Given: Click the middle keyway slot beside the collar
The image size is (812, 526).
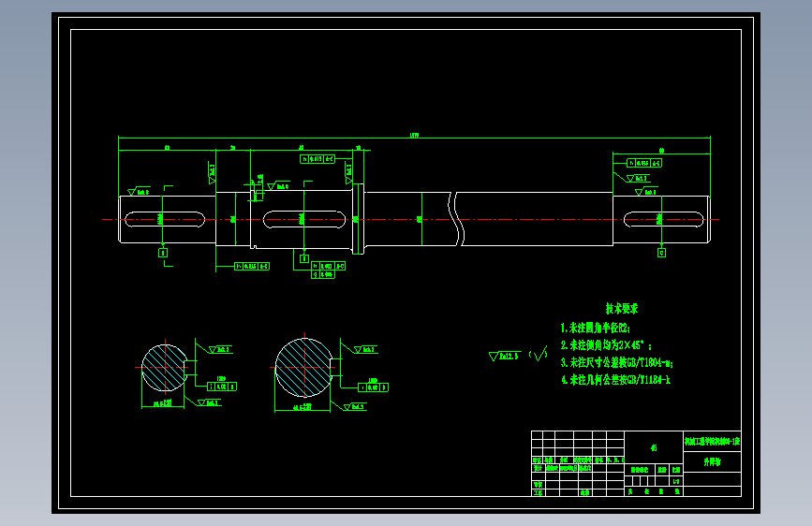Looking at the screenshot, I should [x=304, y=220].
